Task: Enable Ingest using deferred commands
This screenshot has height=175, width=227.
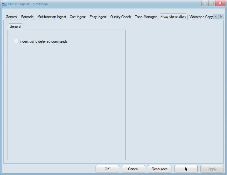Action: [x=16, y=41]
